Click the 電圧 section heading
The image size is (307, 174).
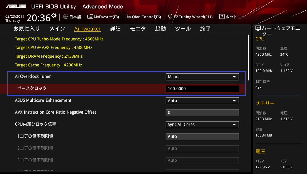[x=260, y=152]
